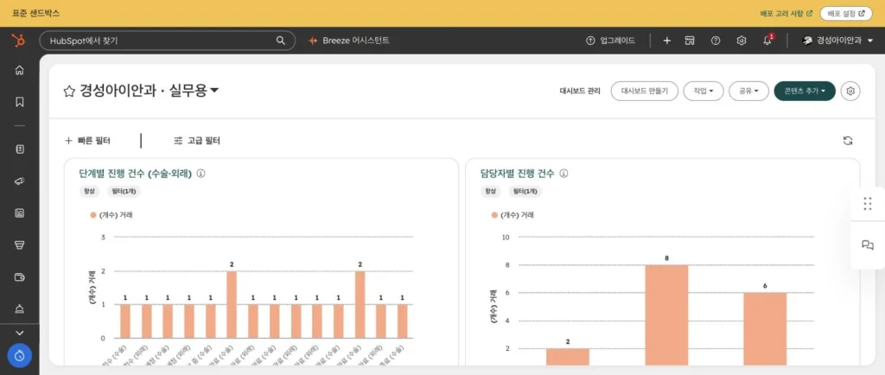Click the plus quick-create icon in top bar

(x=666, y=41)
